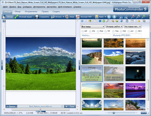Click the Email toolbar icon
The height and width of the screenshot is (116, 151).
(67, 17)
